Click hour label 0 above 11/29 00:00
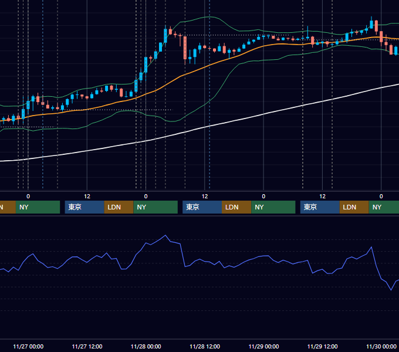 [x=263, y=197]
